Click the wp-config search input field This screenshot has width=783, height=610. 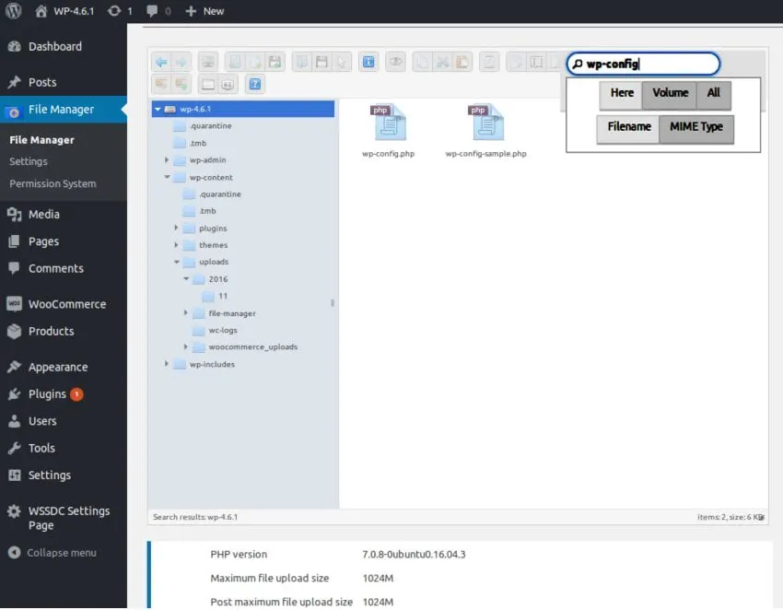click(643, 64)
